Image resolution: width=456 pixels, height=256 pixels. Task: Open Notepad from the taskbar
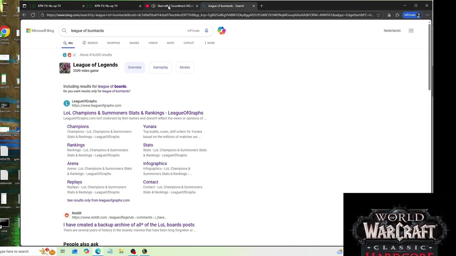pyautogui.click(x=109, y=251)
